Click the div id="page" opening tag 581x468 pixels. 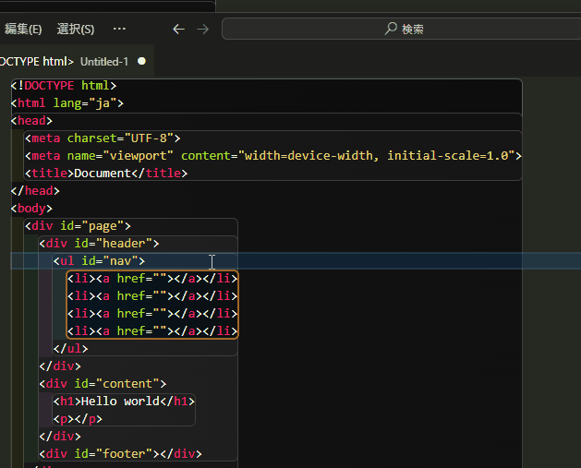point(81,225)
